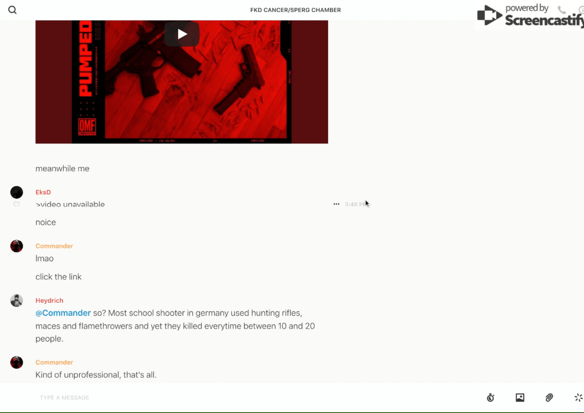The image size is (584, 413).
Task: Click the 3:48 PM message timestamp
Action: pos(355,204)
